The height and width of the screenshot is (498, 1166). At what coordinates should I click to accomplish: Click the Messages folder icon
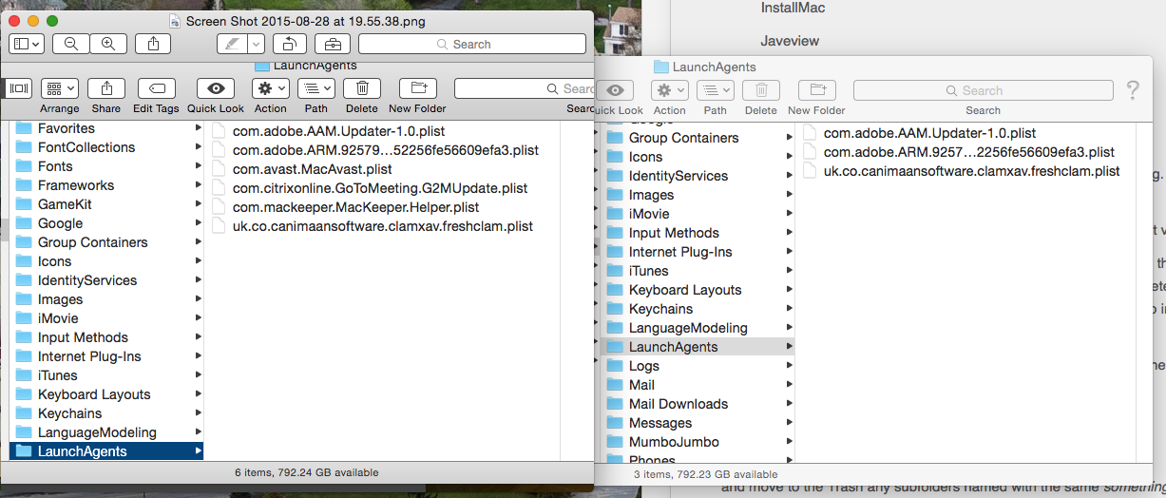click(615, 423)
